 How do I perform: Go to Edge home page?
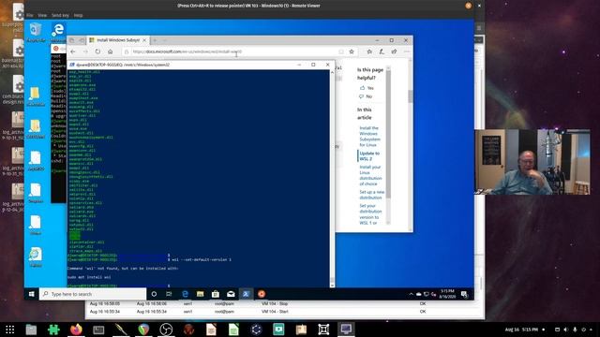(111, 51)
